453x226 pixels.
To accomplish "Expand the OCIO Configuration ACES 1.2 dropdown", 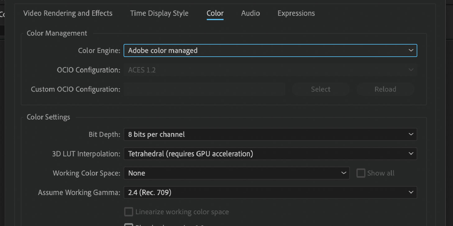I will pos(270,70).
